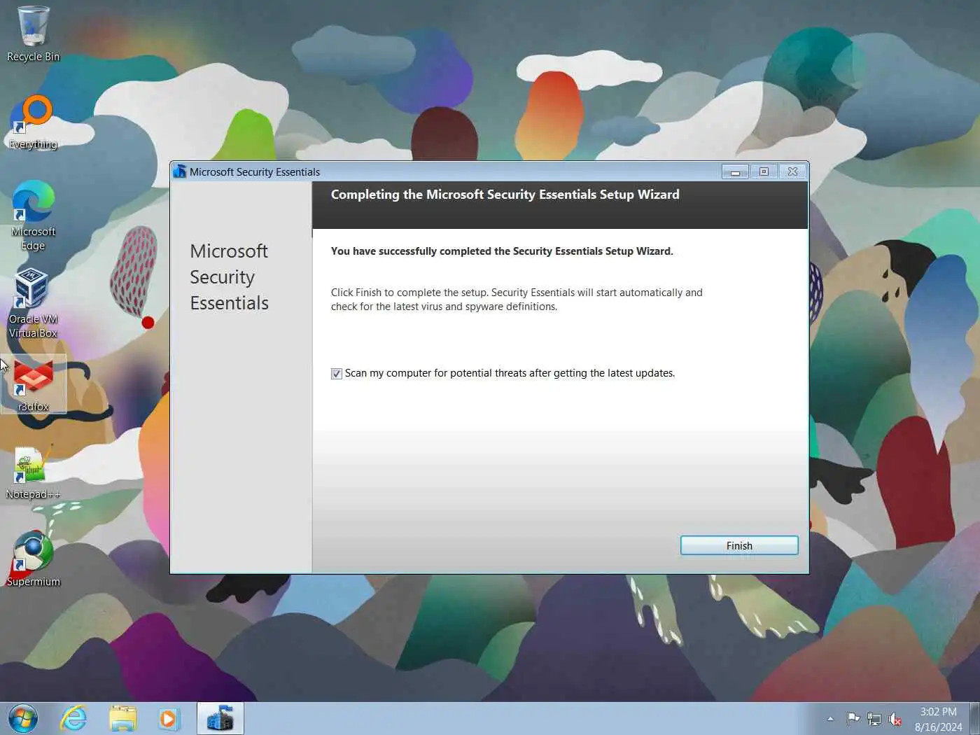Select the Supermium desktop shortcut
This screenshot has height=735, width=980.
33,559
